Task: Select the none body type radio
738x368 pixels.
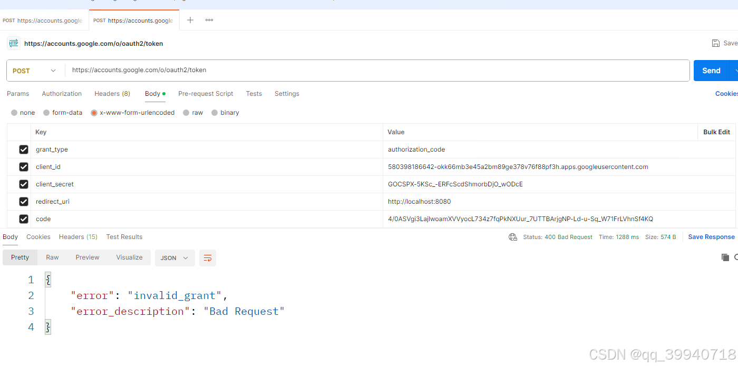Action: (x=14, y=113)
